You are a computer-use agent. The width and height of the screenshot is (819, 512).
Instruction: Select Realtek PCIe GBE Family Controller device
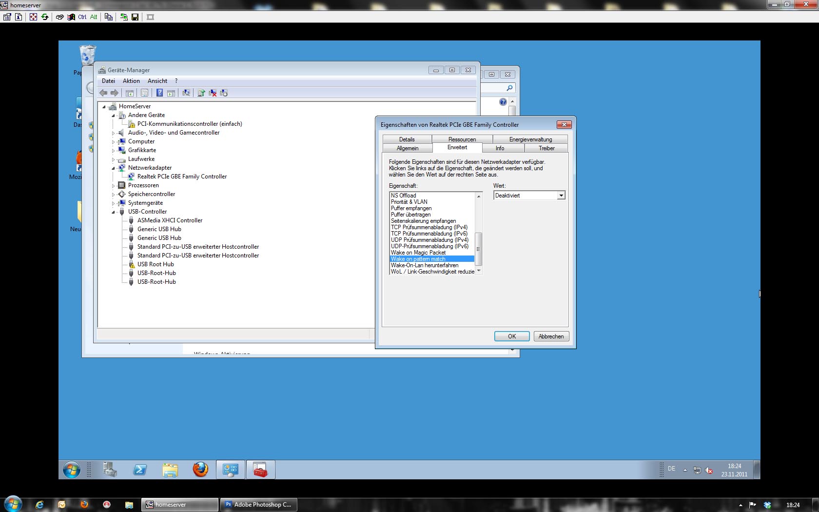point(182,177)
